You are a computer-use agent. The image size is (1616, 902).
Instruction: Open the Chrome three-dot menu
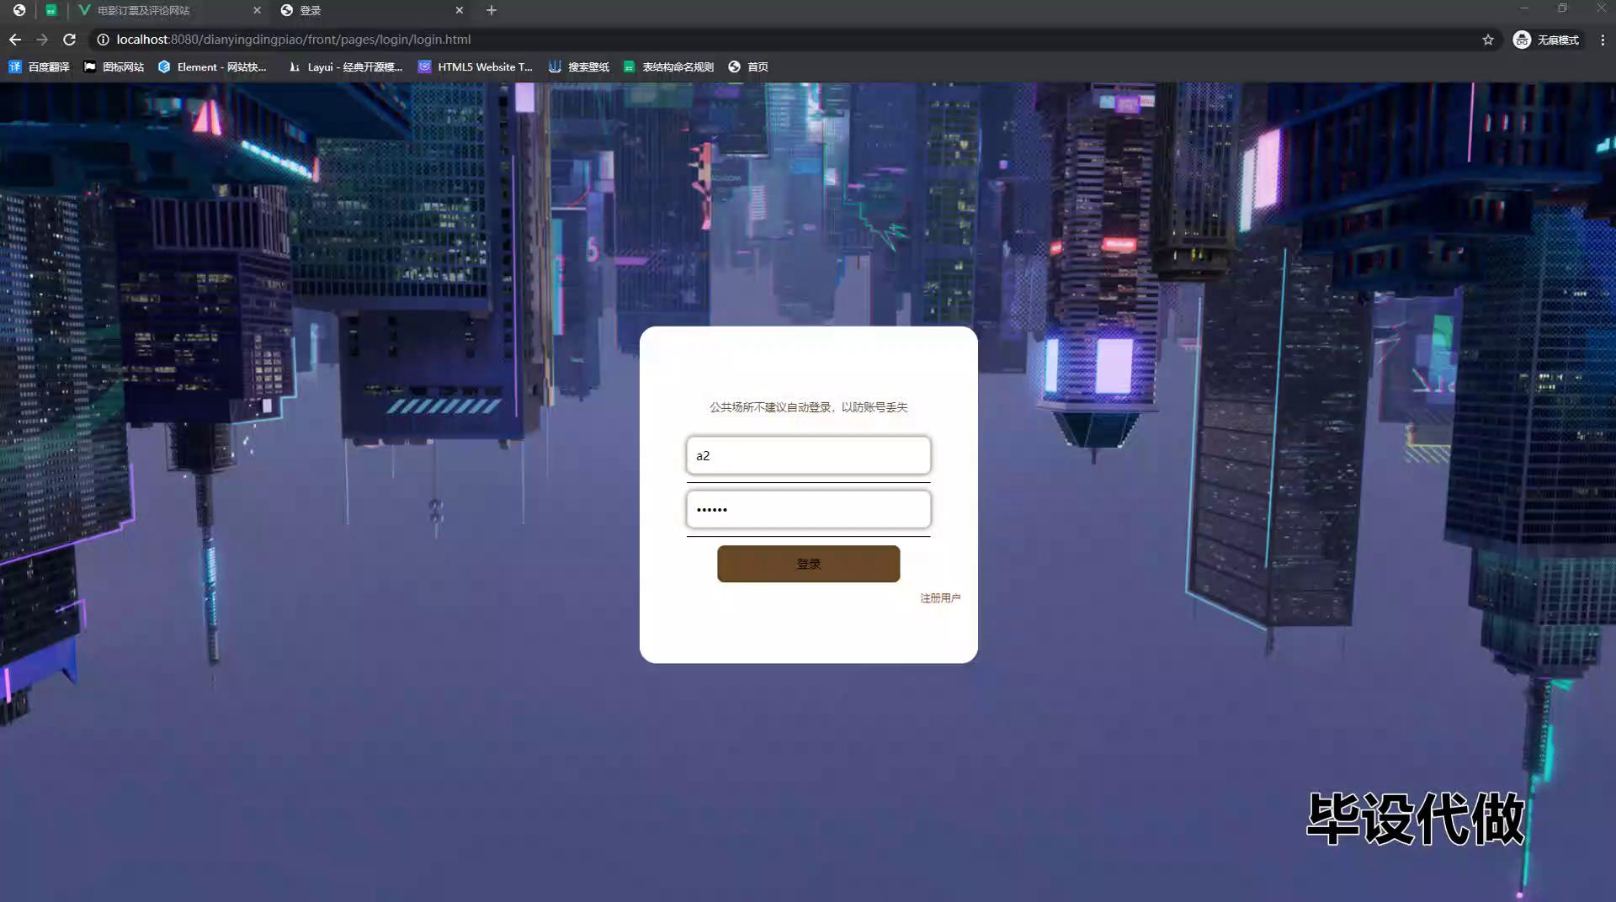click(1603, 40)
